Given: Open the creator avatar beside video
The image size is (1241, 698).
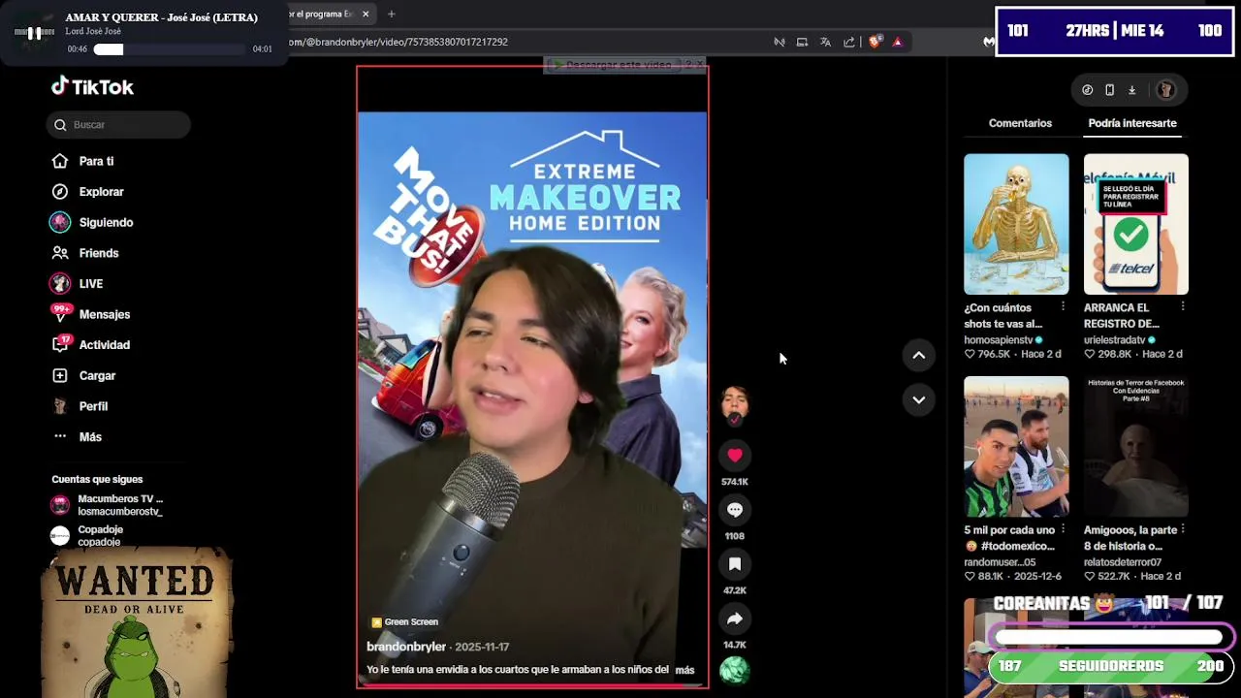Looking at the screenshot, I should pyautogui.click(x=735, y=403).
